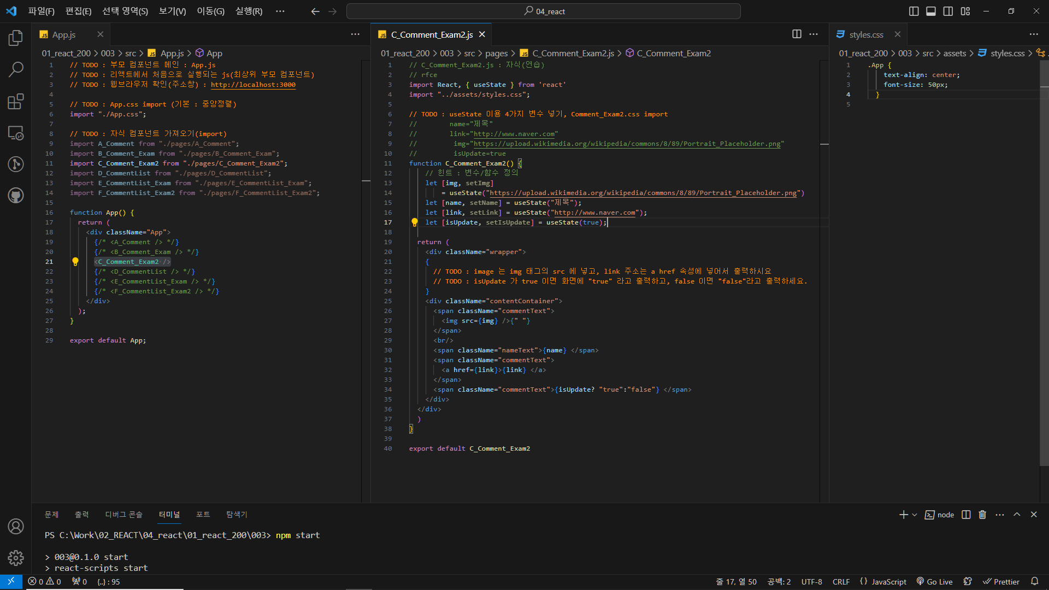
Task: Click the Manage gear icon
Action: [16, 558]
